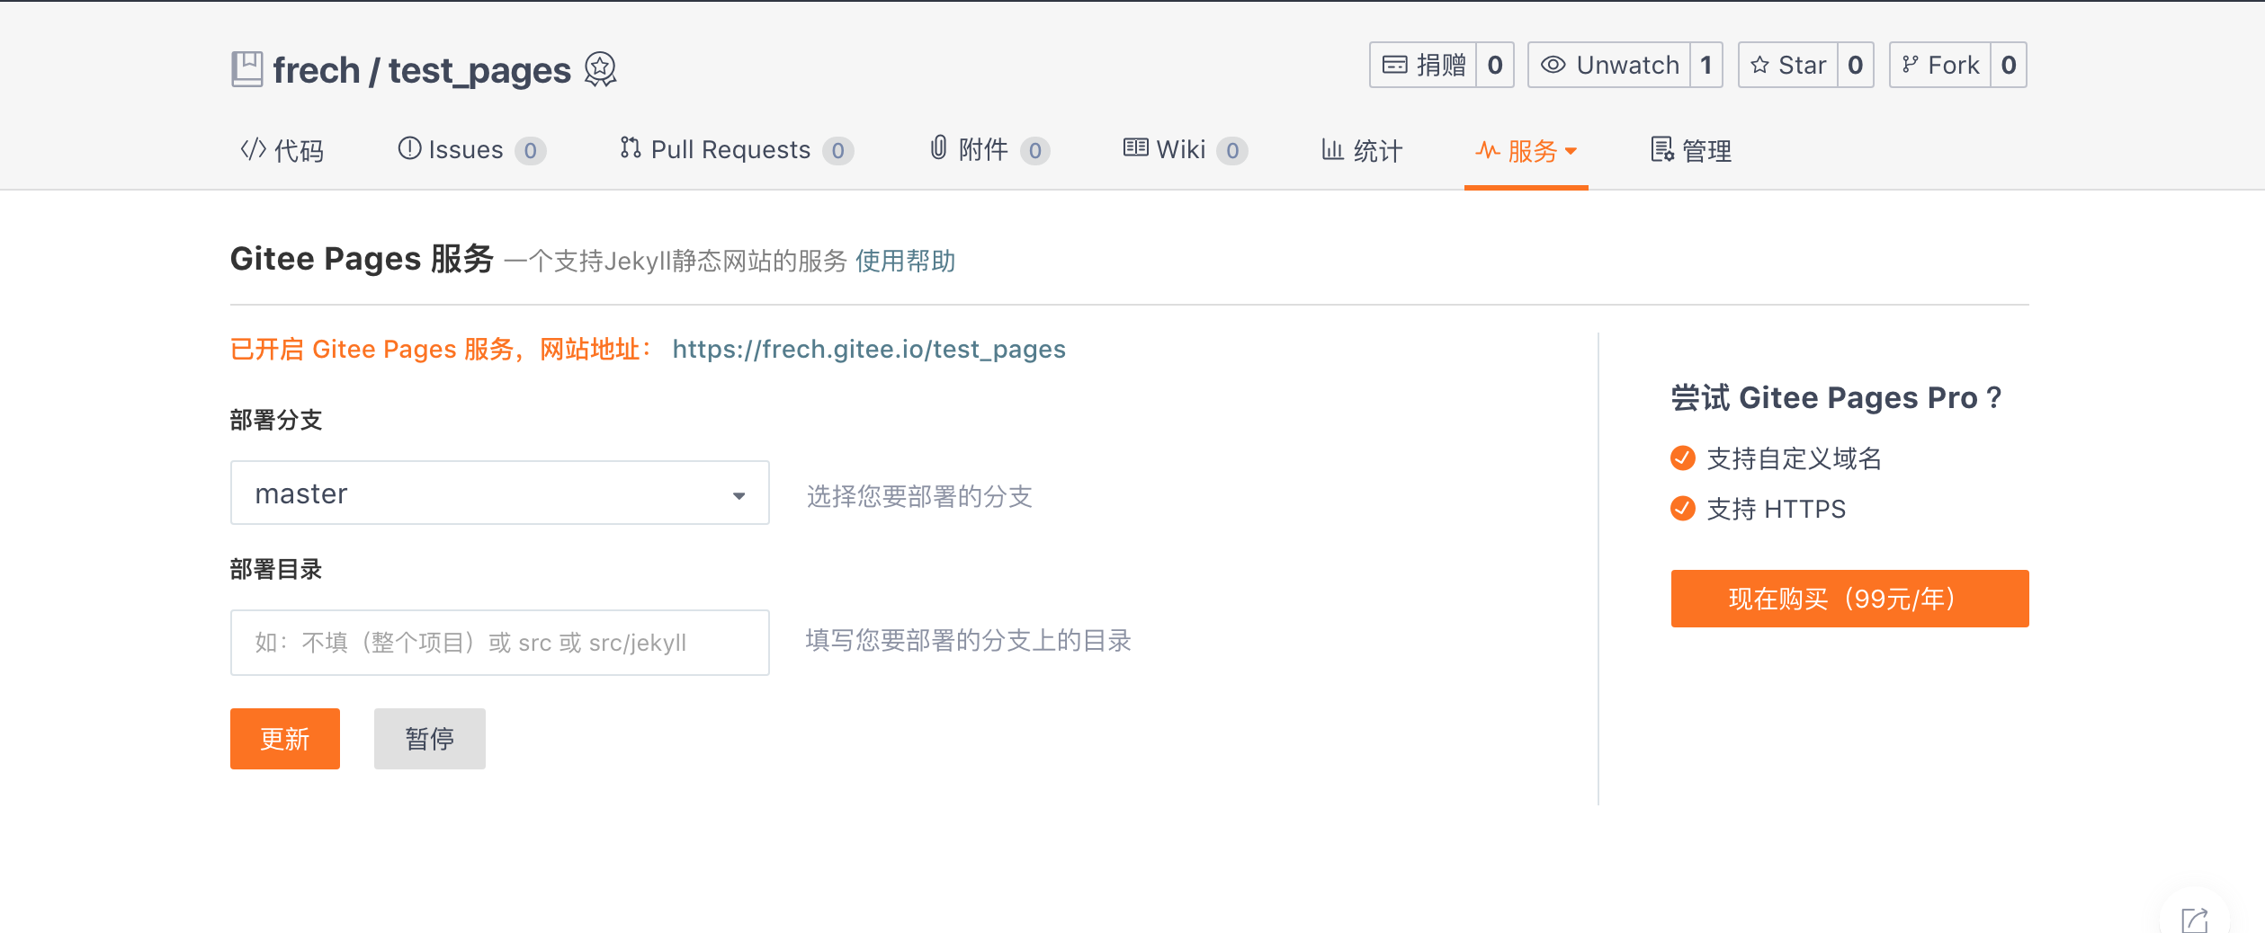
Task: Click the star icon on the Star button
Action: tap(1759, 64)
